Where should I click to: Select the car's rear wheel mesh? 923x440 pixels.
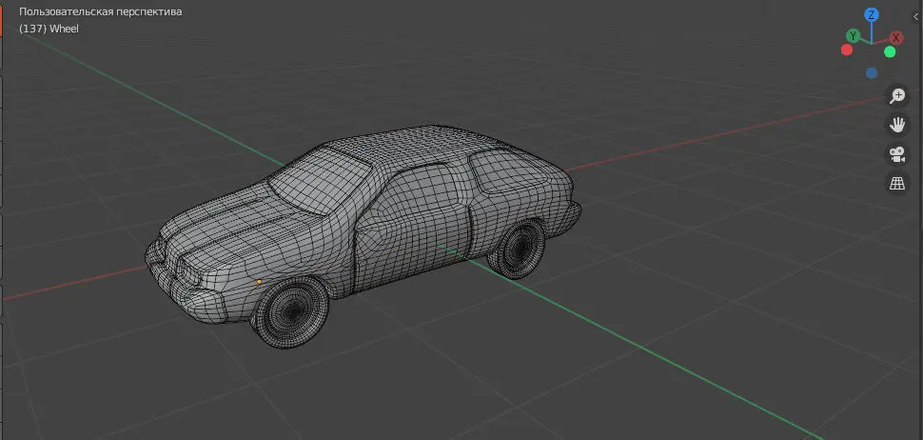point(518,249)
